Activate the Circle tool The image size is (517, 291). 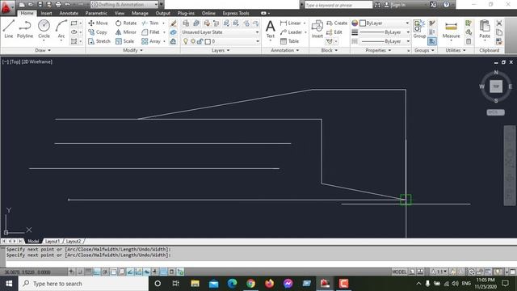pos(44,29)
